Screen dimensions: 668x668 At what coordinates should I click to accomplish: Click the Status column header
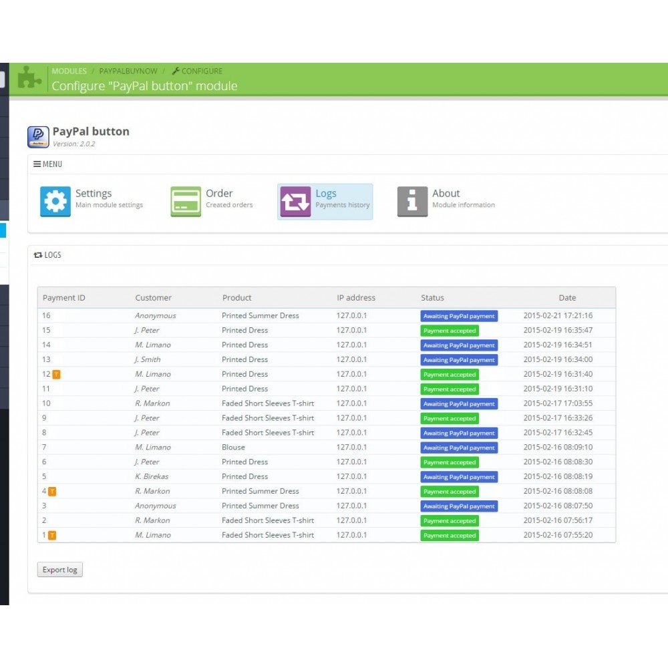(x=432, y=298)
